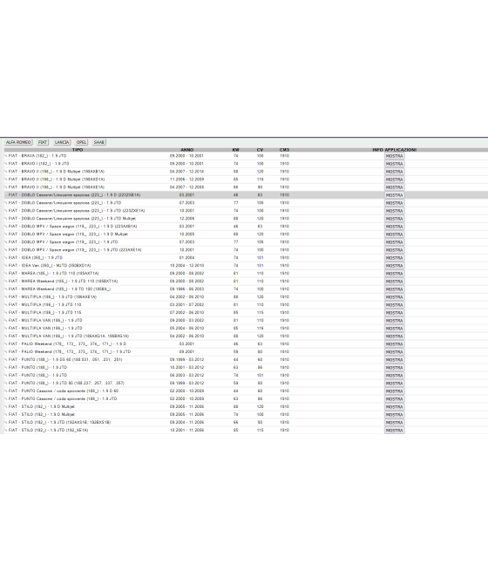Click the arrow icon beside MULTIPLA 1.9 JTD 115
This screenshot has height=571, width=488.
tap(6, 313)
